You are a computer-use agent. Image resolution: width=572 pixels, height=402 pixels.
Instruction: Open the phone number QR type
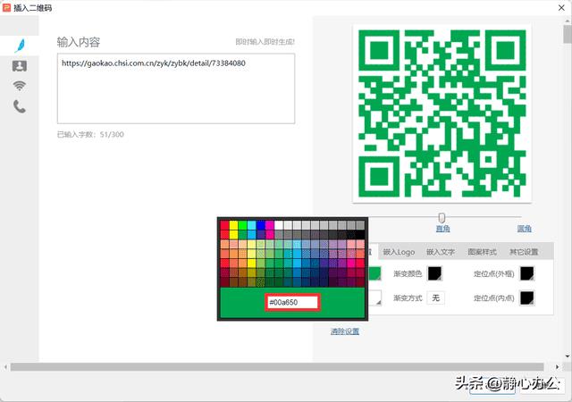tap(20, 106)
